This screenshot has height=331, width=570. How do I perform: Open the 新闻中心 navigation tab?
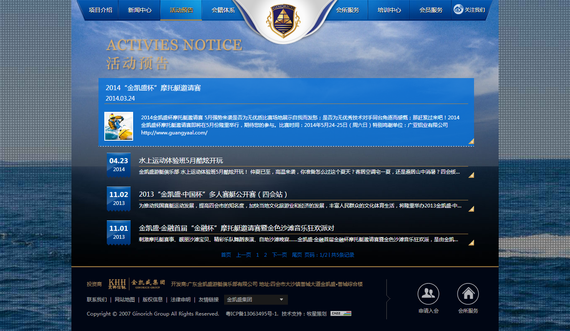(140, 10)
